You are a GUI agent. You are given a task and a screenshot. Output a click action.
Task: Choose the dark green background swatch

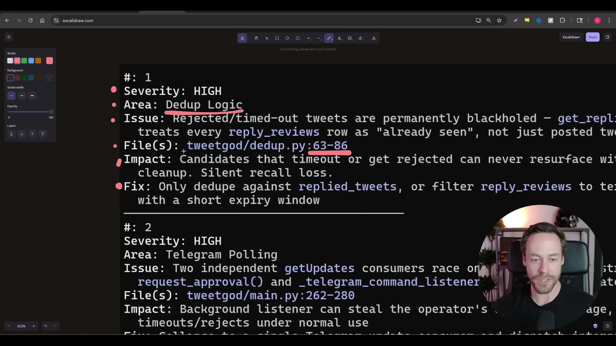(24, 78)
